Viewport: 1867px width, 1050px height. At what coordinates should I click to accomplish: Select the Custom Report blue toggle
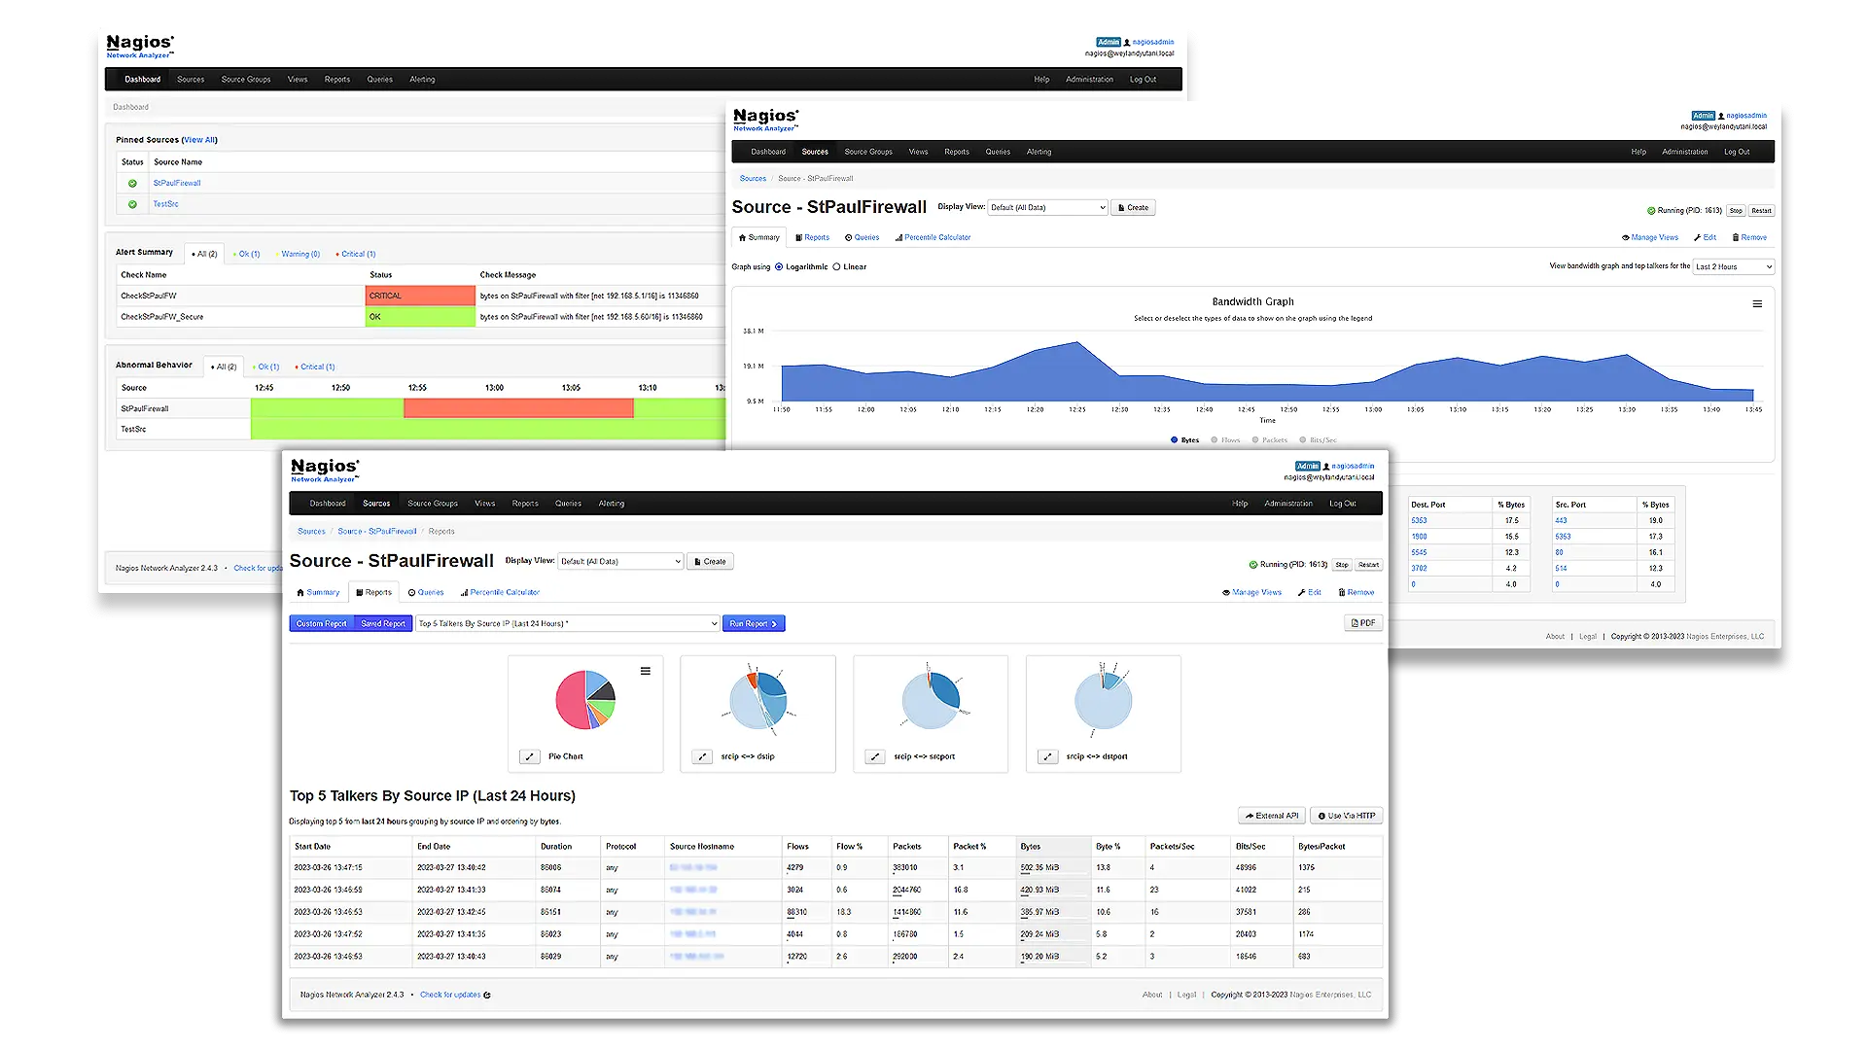pos(321,623)
